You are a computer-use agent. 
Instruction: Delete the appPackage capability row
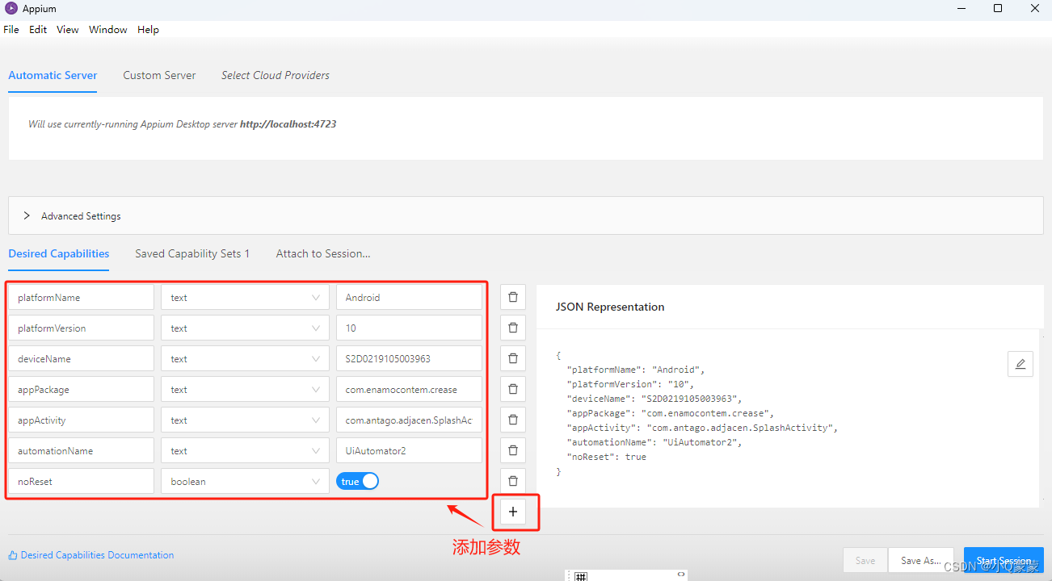pyautogui.click(x=513, y=389)
